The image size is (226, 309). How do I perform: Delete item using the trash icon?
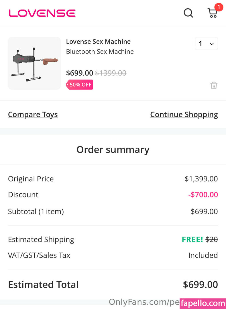(214, 85)
